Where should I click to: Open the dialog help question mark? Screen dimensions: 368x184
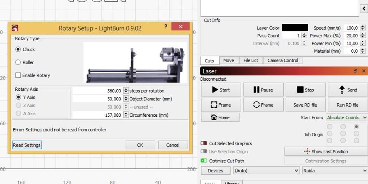point(166,26)
